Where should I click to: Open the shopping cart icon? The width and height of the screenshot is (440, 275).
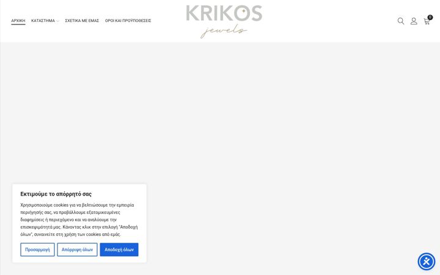click(x=427, y=21)
